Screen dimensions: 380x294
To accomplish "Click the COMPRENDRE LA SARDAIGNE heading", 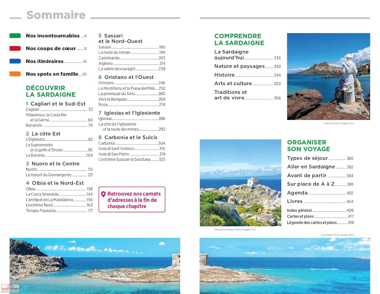I will point(239,39).
